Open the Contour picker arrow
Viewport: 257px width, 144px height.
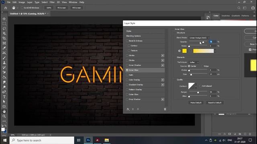[x=196, y=86]
